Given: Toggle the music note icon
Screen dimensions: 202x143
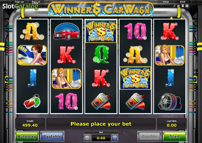Looking at the screenshot, I should point(174,6).
